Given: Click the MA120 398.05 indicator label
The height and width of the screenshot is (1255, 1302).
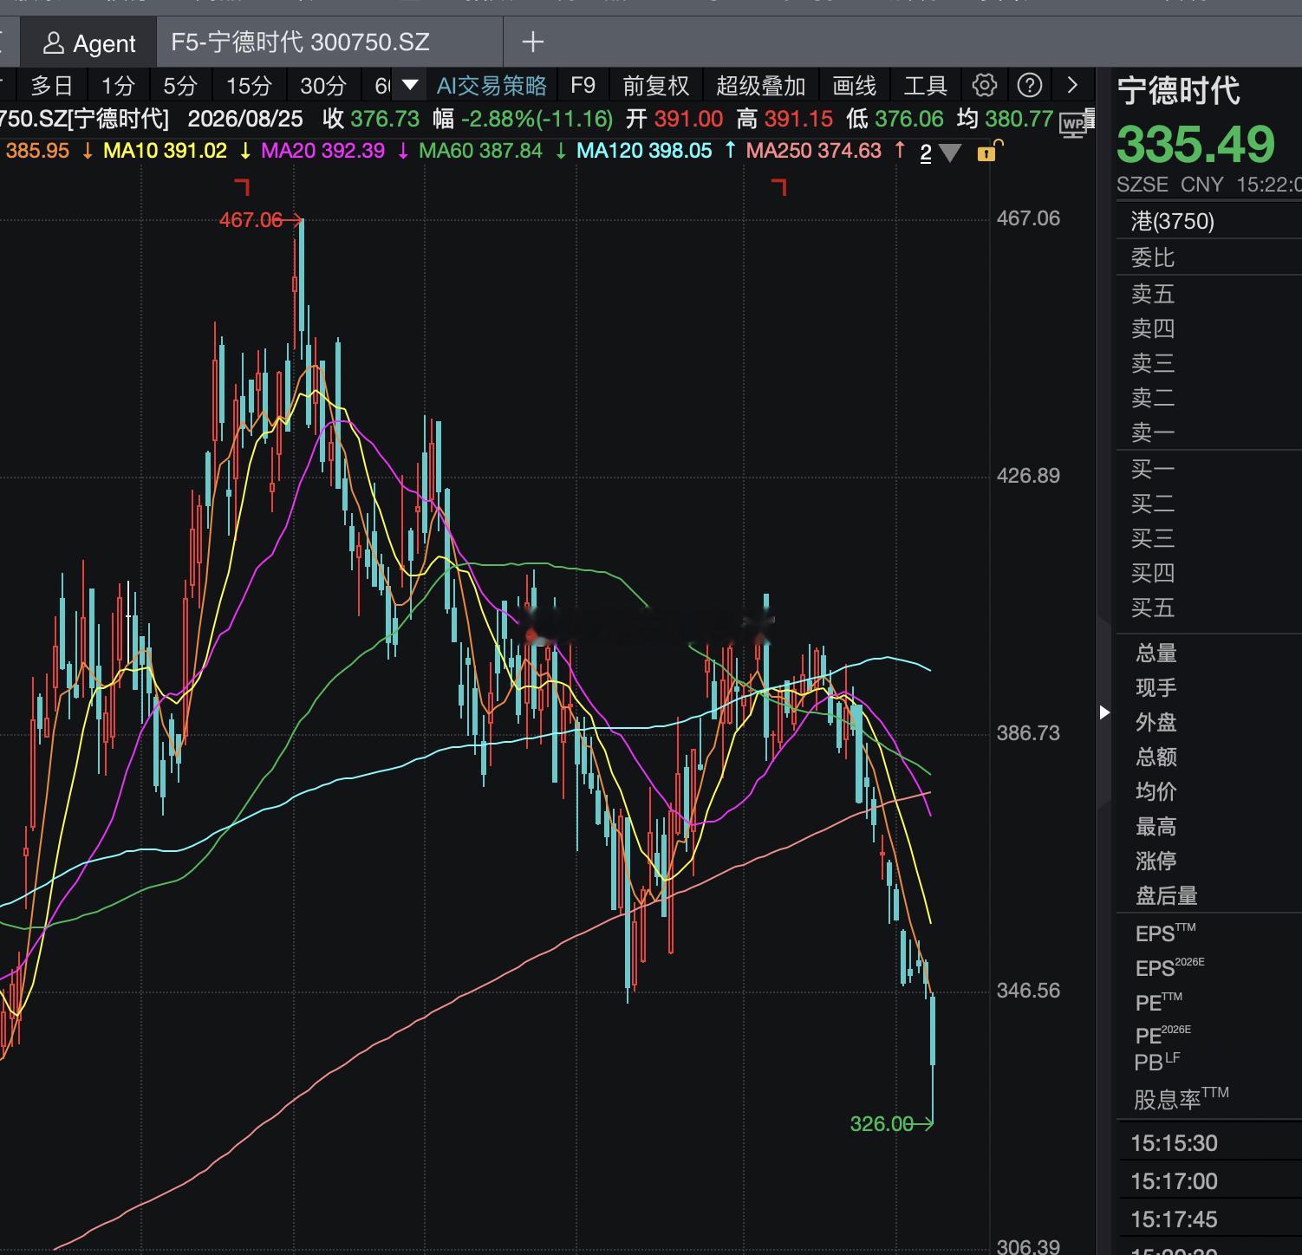Looking at the screenshot, I should pyautogui.click(x=644, y=151).
